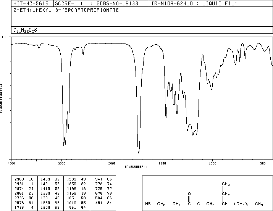
Task: Click peak table entry 1289
Action: click(x=71, y=179)
